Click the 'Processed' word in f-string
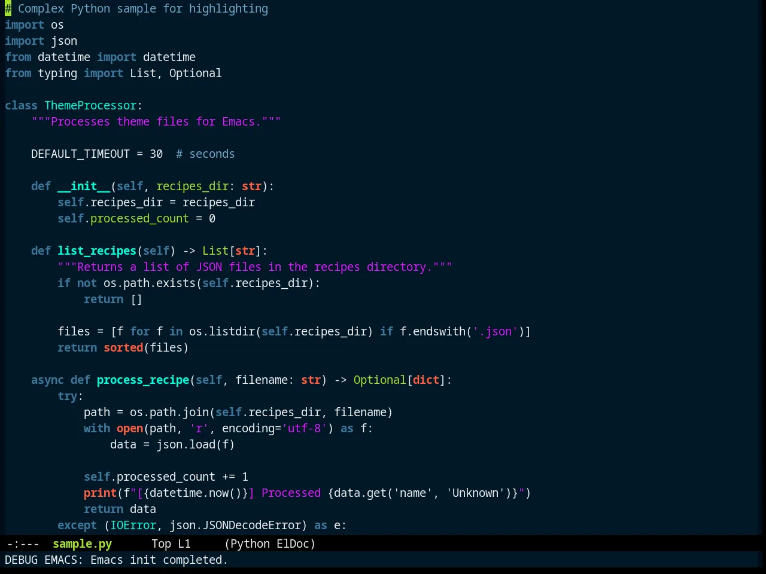766x574 pixels. 291,493
